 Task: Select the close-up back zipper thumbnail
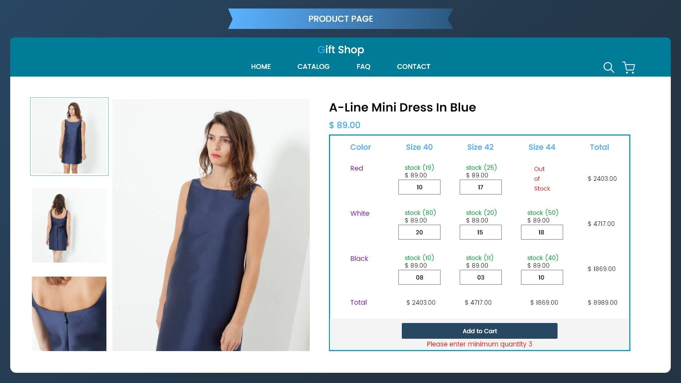coord(69,314)
